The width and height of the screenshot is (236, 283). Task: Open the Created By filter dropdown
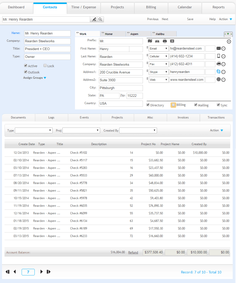[x=138, y=130]
